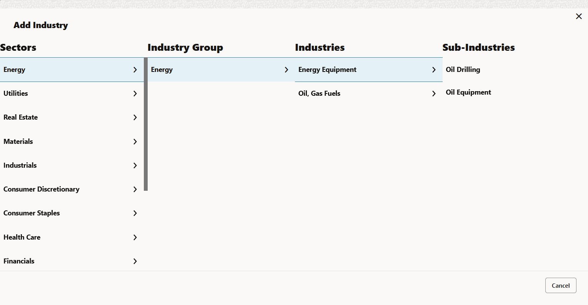This screenshot has width=588, height=305.
Task: Open chevron next to Energy industry group
Action: (286, 70)
